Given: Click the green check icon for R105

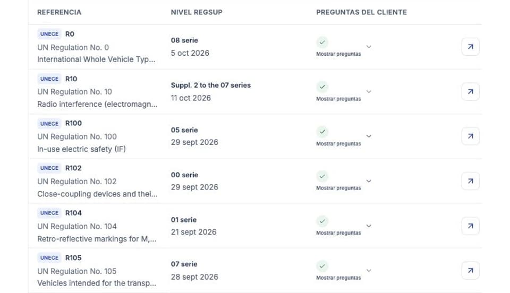Looking at the screenshot, I should (x=322, y=266).
